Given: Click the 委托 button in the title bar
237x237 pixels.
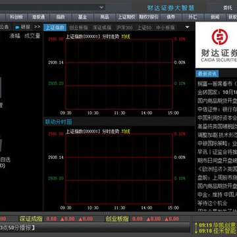Looking at the screenshot, I should click(228, 8).
